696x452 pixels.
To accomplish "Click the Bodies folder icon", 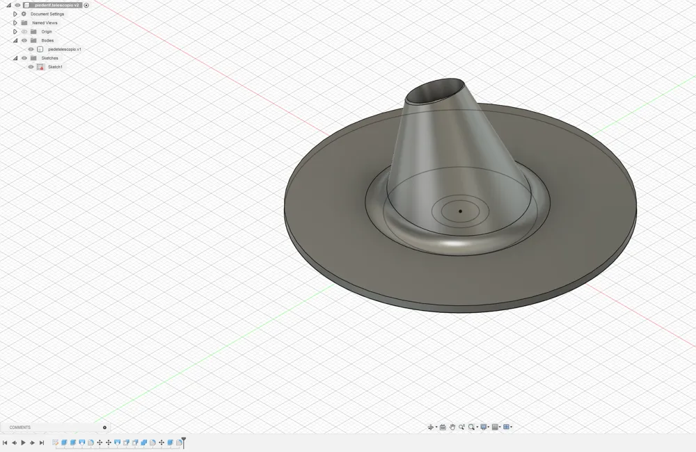I will tap(33, 40).
